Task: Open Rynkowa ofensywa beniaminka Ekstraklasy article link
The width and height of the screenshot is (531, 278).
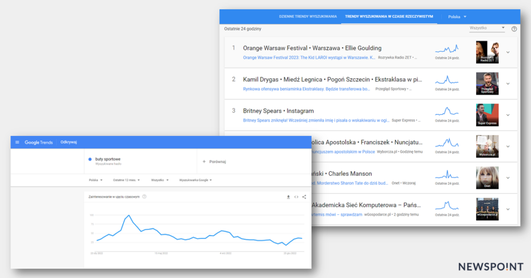Action: coord(306,89)
